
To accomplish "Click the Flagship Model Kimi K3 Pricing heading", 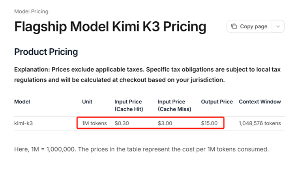I will click(110, 26).
